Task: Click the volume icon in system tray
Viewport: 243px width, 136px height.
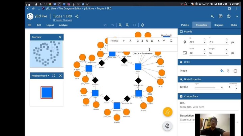Action: point(212,4)
